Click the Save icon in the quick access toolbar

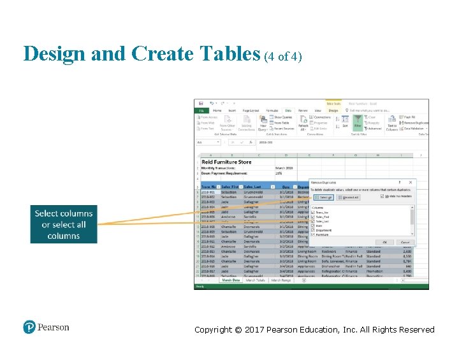(201, 103)
